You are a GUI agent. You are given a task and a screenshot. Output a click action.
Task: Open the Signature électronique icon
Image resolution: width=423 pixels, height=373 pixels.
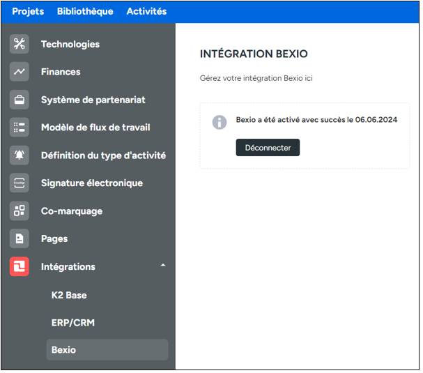(x=20, y=183)
